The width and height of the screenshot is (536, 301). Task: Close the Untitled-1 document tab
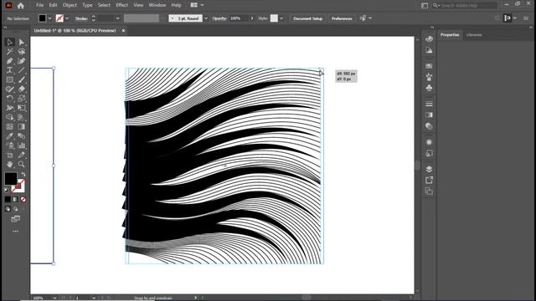[123, 31]
